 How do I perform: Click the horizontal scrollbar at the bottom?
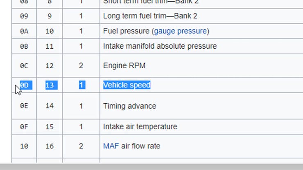[151, 167]
